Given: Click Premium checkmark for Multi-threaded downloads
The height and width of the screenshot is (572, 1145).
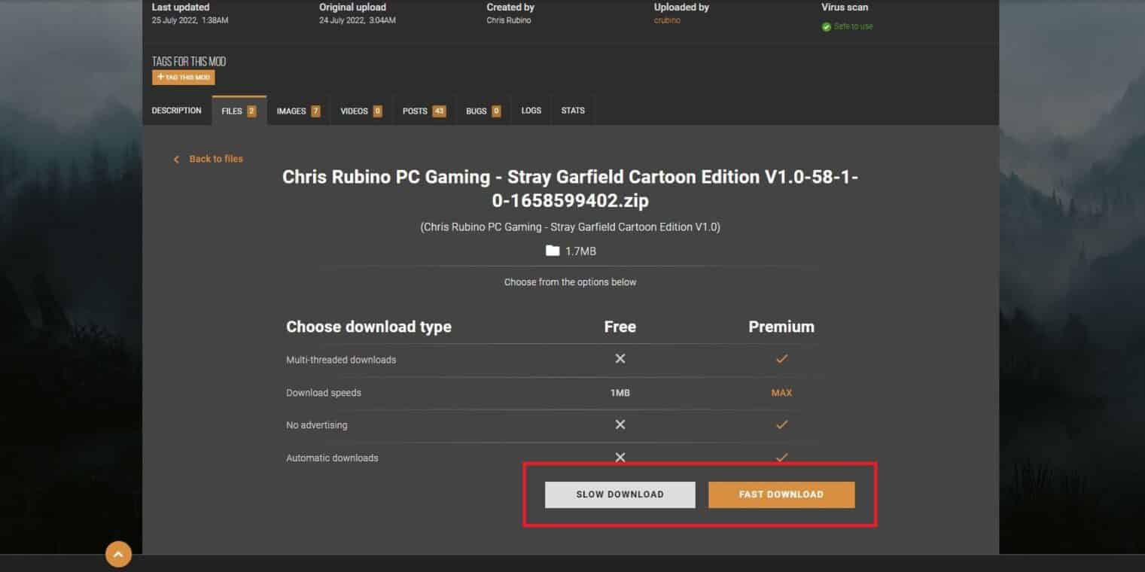Looking at the screenshot, I should [781, 359].
